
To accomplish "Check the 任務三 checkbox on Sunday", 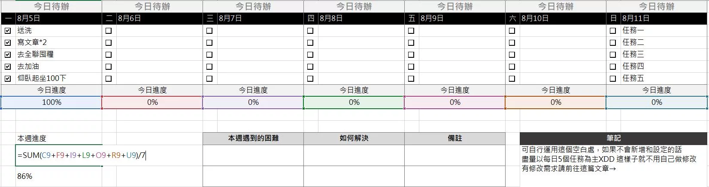I will pos(613,55).
